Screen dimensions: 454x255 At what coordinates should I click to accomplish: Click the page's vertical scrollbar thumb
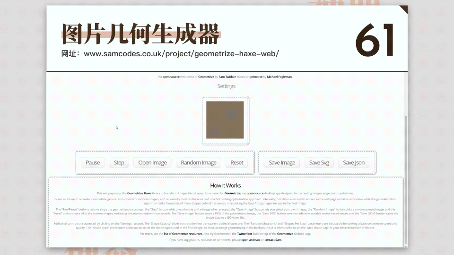[406, 179]
